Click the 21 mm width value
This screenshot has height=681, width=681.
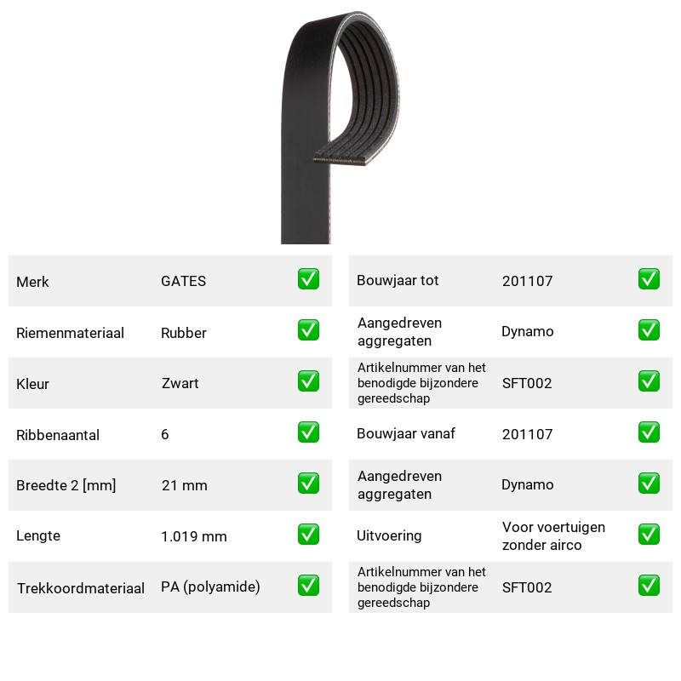(x=184, y=485)
